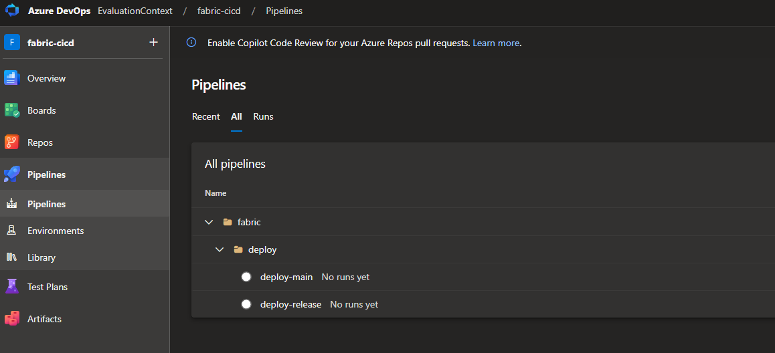Open EvaluationContext breadcrumb link
The image size is (775, 353).
point(135,11)
